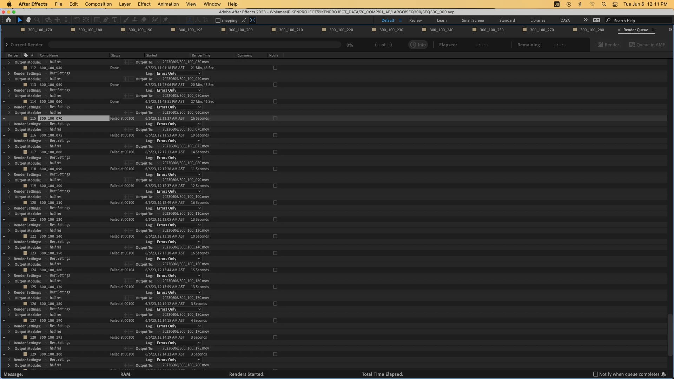
Task: Select the Zoom tool
Action: click(37, 20)
